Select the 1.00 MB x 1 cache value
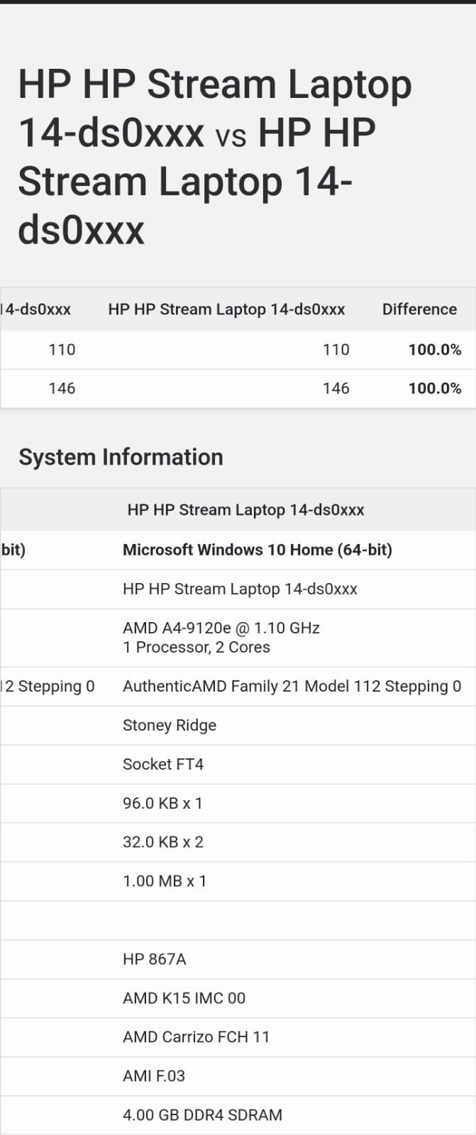 164,881
